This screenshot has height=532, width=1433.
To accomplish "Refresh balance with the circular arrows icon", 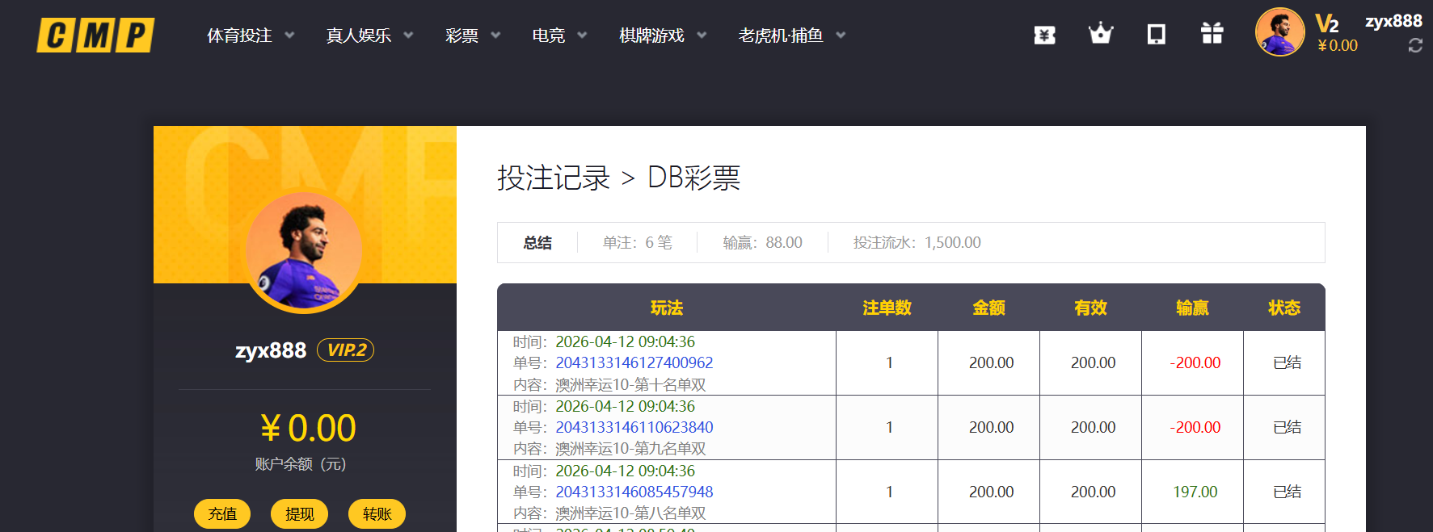I will [x=1414, y=46].
